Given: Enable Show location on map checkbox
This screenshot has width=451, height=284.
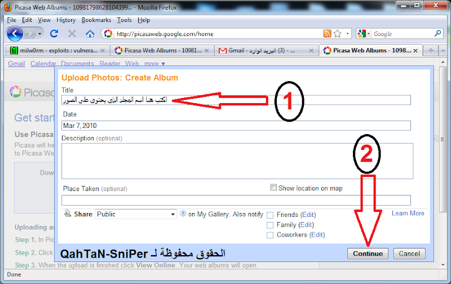Looking at the screenshot, I should click(x=273, y=188).
